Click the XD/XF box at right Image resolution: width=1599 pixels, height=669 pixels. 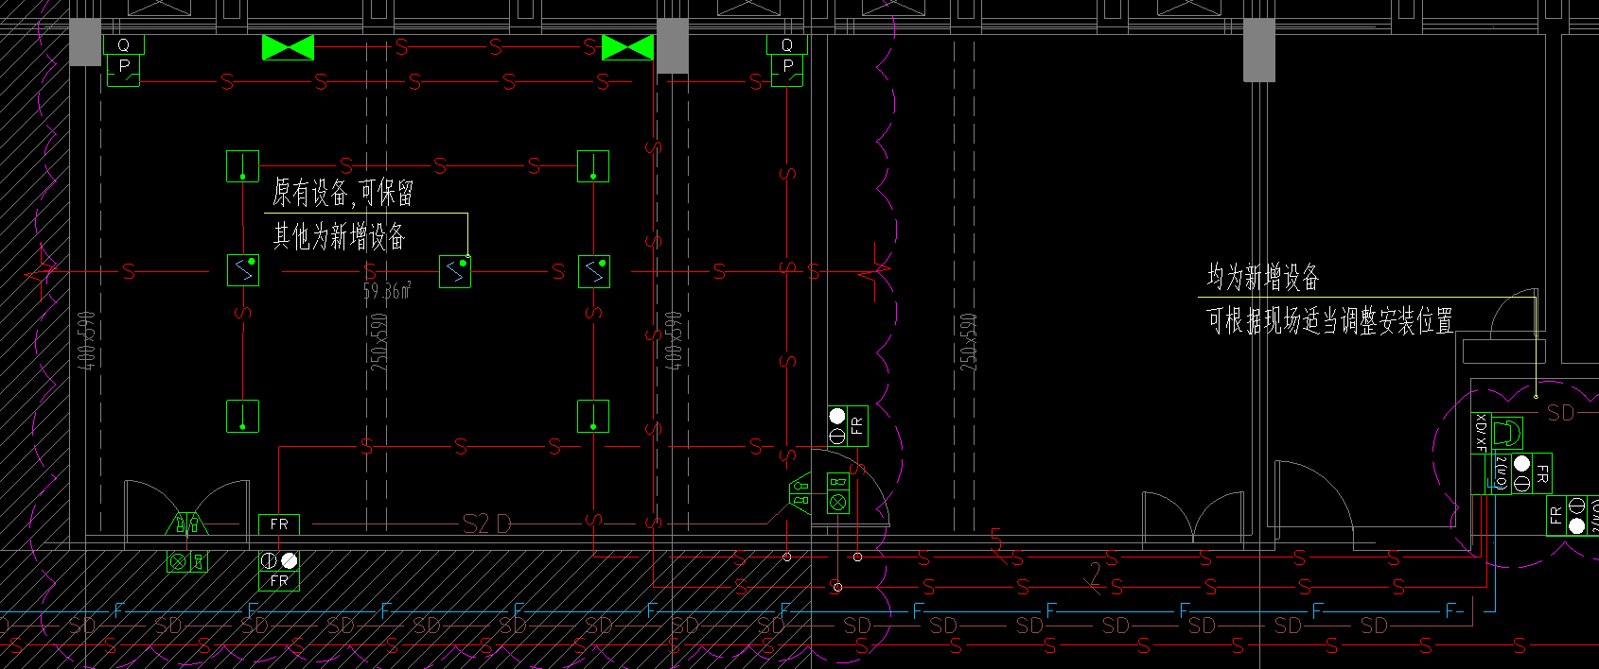pos(1481,433)
